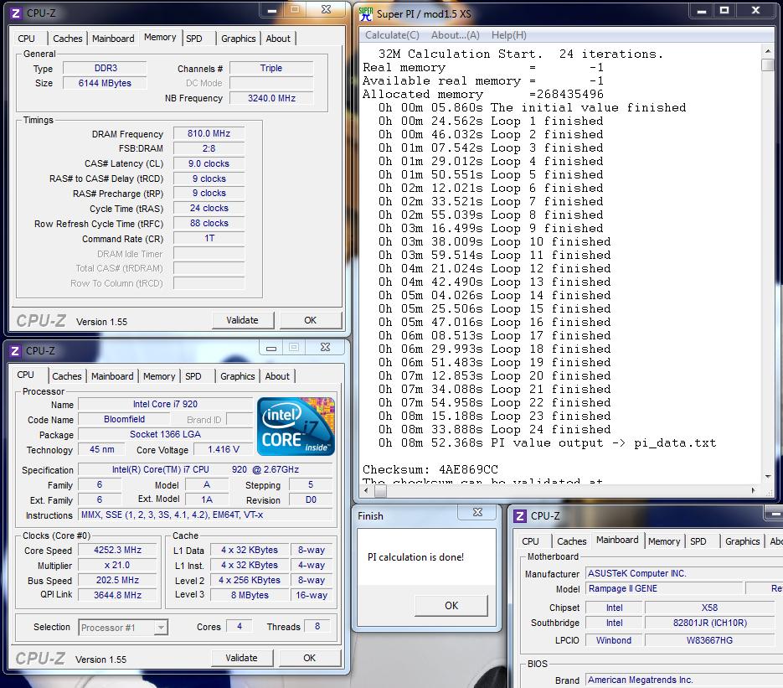Viewport: 783px width, 688px height.
Task: Click the Intel Core i7 inside logo
Action: pos(296,427)
